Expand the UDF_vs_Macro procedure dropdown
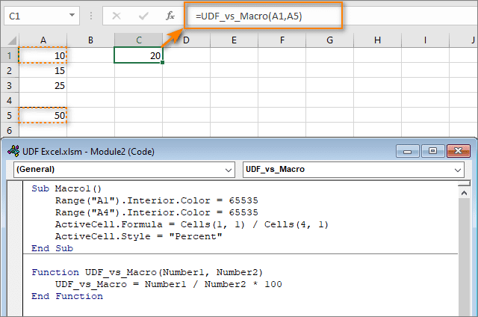 458,170
